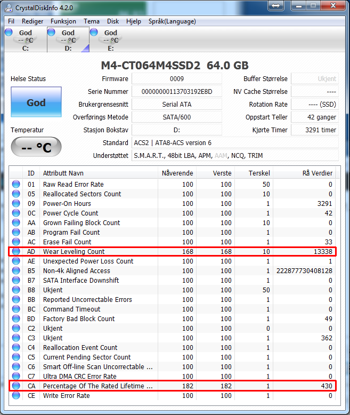Click status icon for Reported Uncorrectable Errors
The height and width of the screenshot is (415, 350).
[x=16, y=299]
